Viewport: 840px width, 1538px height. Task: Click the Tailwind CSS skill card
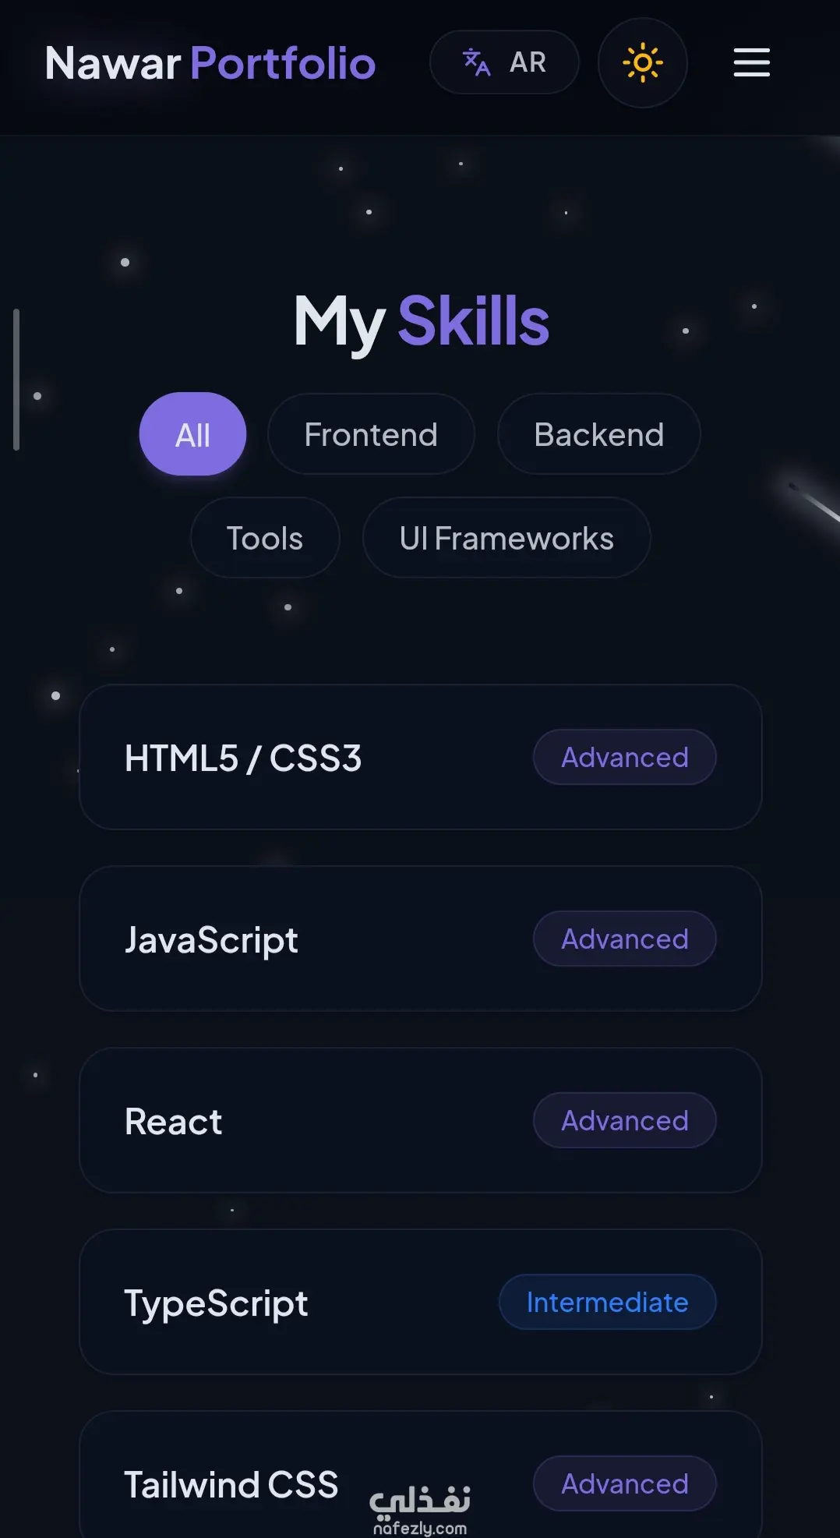pyautogui.click(x=421, y=1475)
